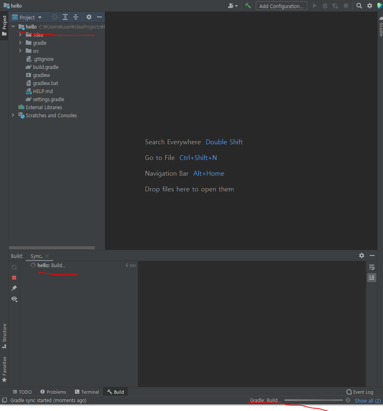The width and height of the screenshot is (383, 411).
Task: Open build view eye filter options
Action: (x=14, y=299)
